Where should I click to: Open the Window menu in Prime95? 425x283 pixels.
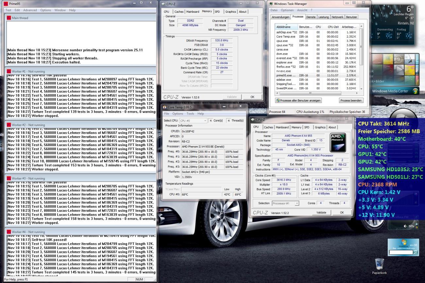tap(60, 10)
